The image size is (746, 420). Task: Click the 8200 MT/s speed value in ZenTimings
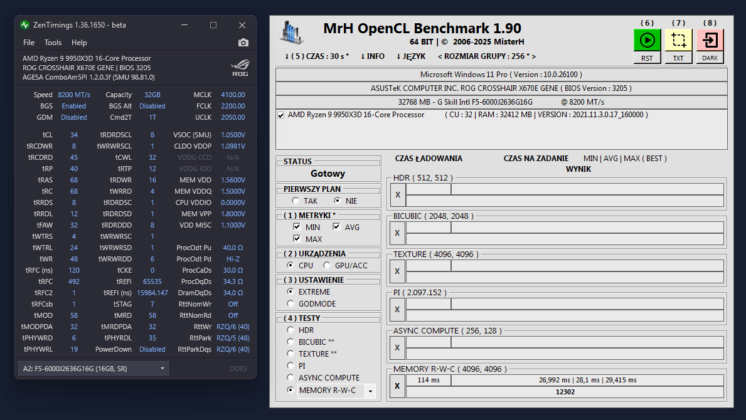(x=74, y=95)
